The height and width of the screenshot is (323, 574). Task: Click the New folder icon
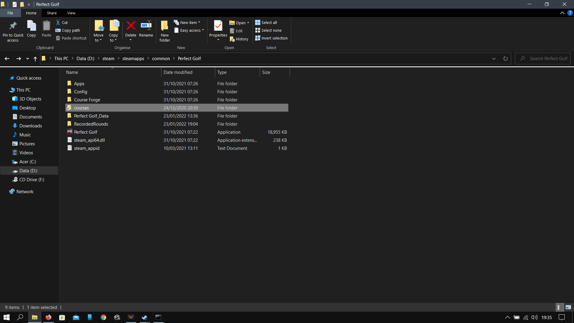click(x=164, y=26)
